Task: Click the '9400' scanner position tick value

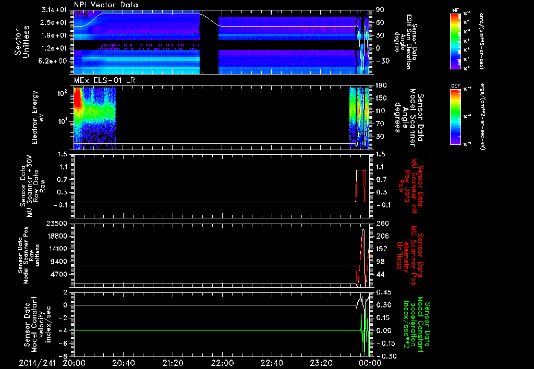Action: [x=59, y=262]
